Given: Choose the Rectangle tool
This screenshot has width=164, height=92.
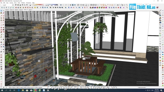Looking at the screenshot, I should [x=1, y=18].
